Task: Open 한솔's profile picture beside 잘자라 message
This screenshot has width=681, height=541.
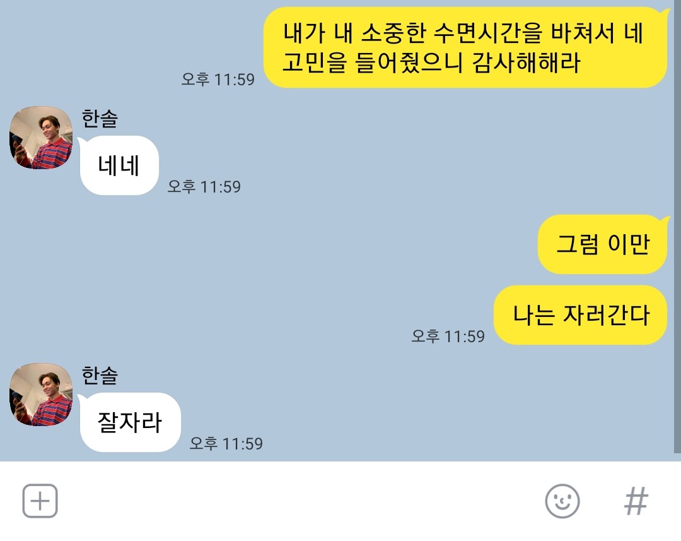Action: coord(41,395)
